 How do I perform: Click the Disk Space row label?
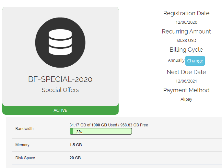(x=25, y=158)
